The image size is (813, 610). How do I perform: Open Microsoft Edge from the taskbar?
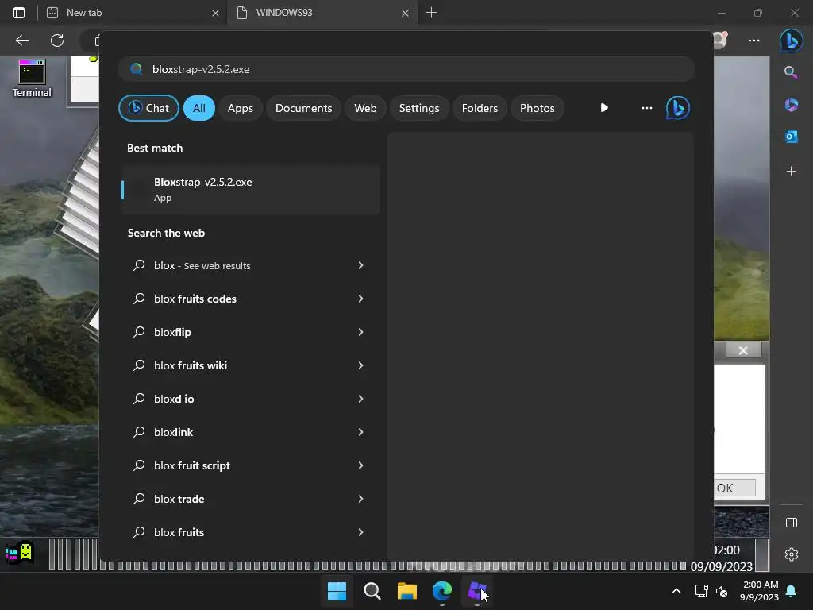[441, 591]
